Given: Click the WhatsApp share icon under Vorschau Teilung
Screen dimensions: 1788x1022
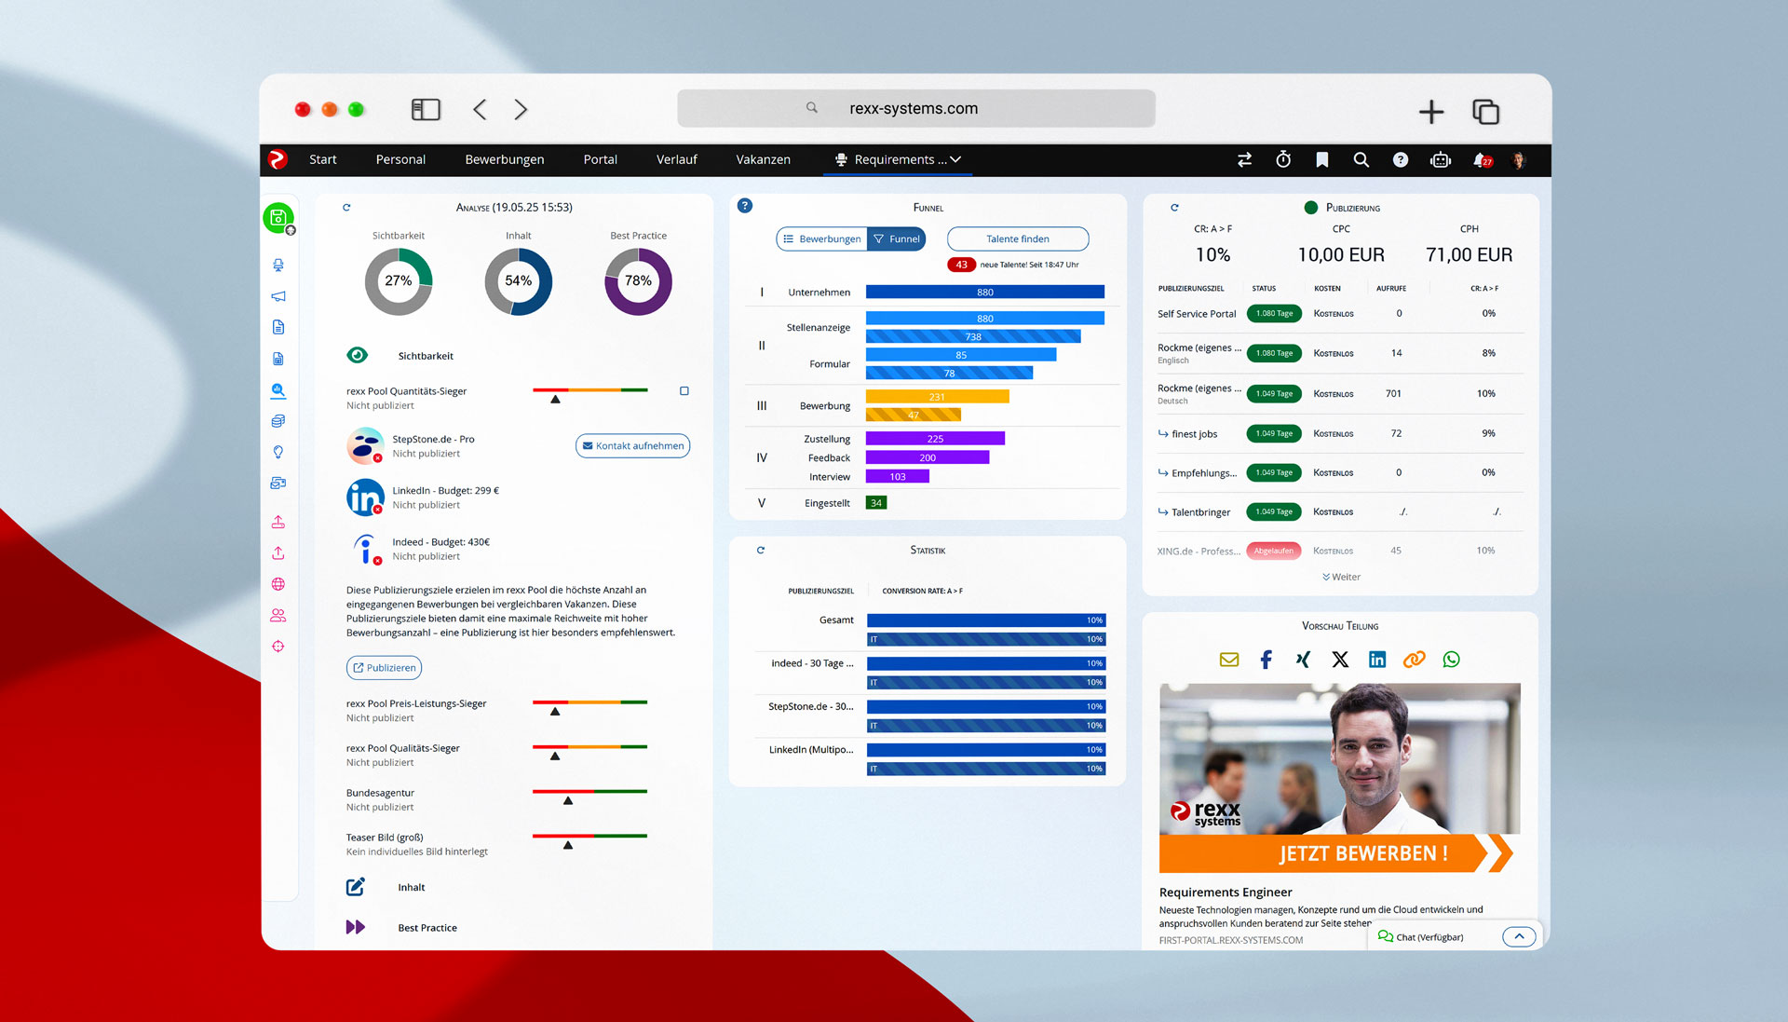Looking at the screenshot, I should 1451,660.
